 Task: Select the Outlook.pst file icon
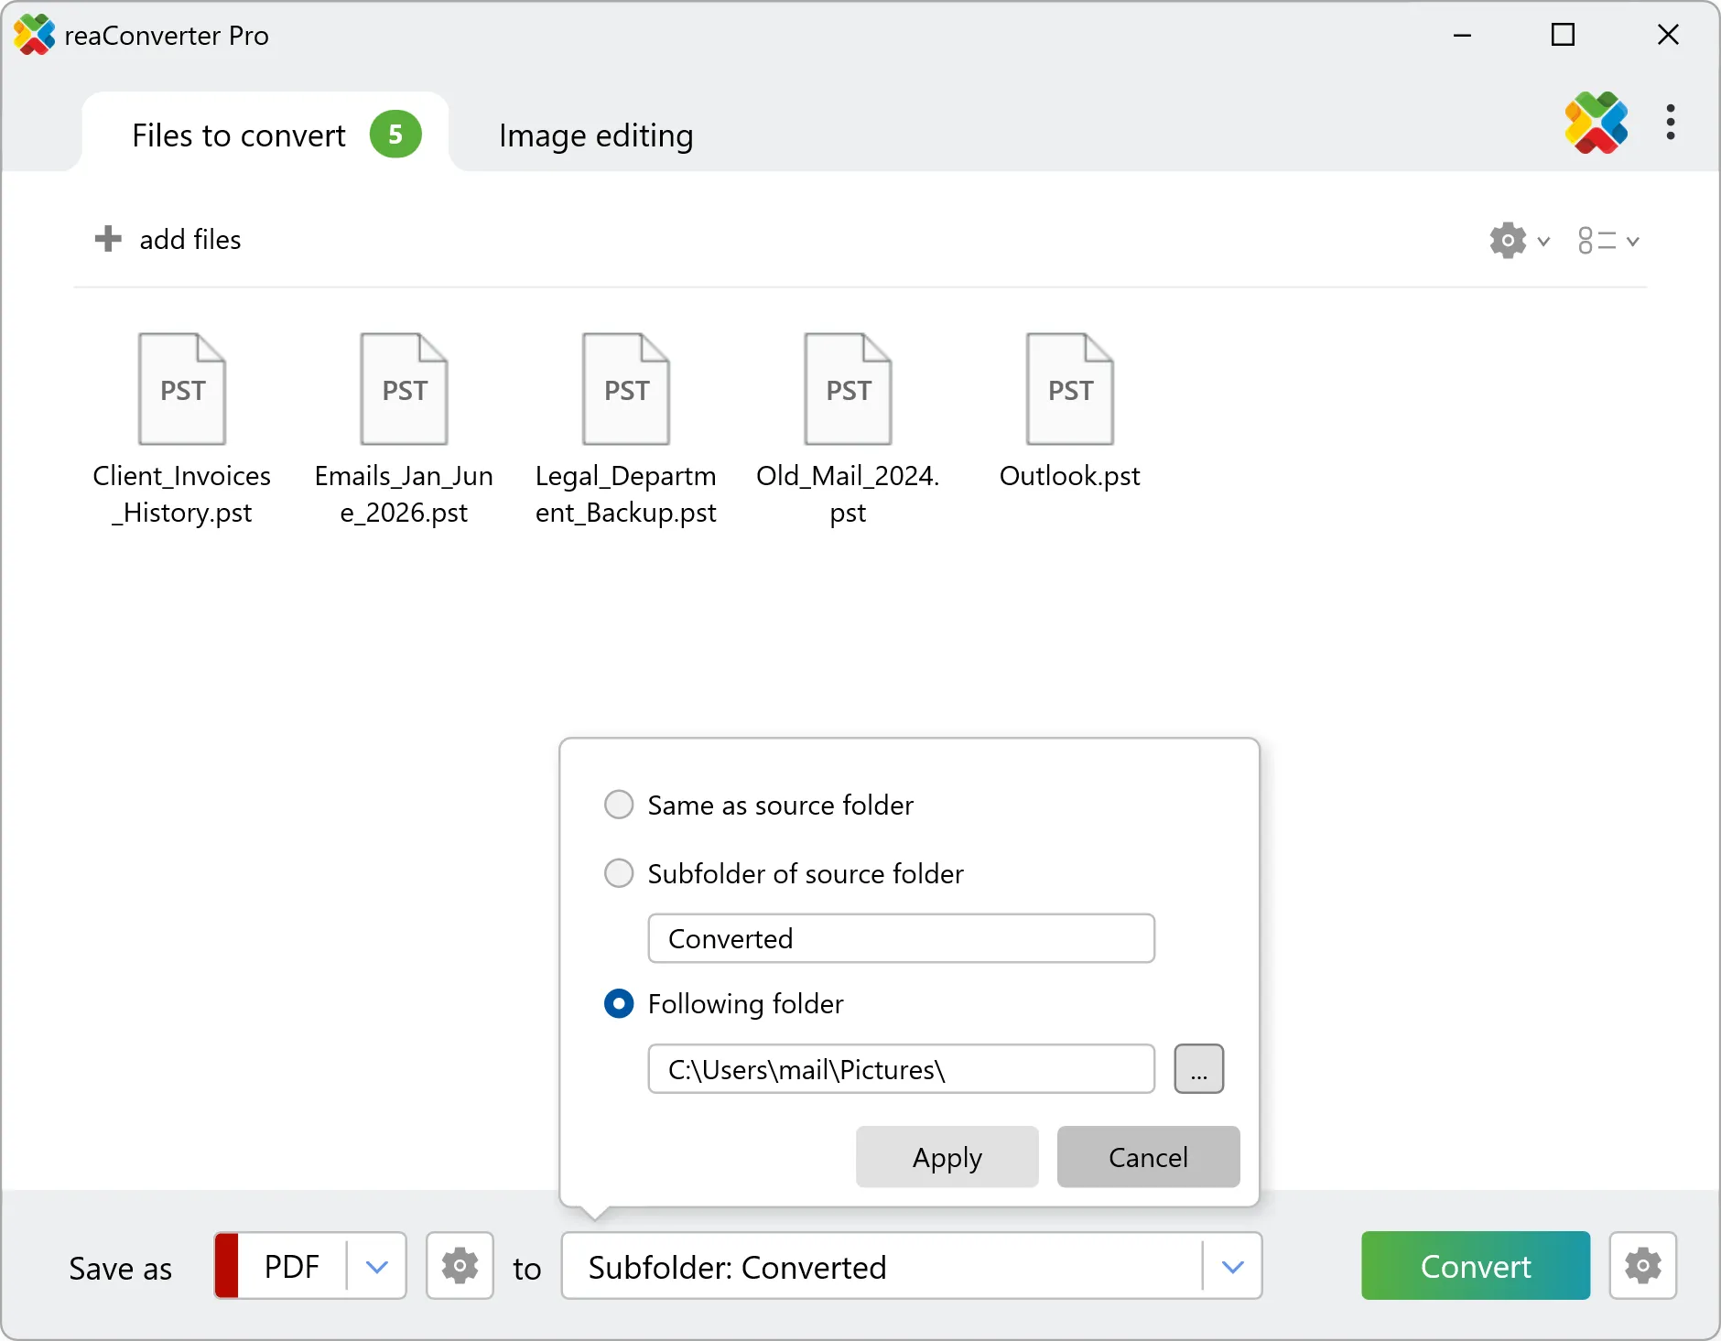click(x=1070, y=389)
